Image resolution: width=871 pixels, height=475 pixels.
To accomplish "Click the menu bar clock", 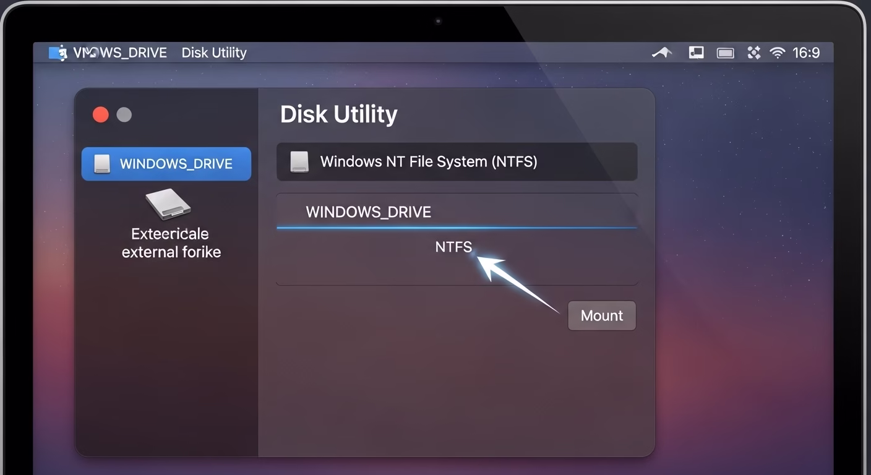I will coord(806,53).
